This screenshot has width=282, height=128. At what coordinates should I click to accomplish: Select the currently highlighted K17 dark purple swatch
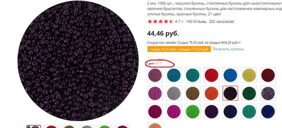(x=230, y=93)
